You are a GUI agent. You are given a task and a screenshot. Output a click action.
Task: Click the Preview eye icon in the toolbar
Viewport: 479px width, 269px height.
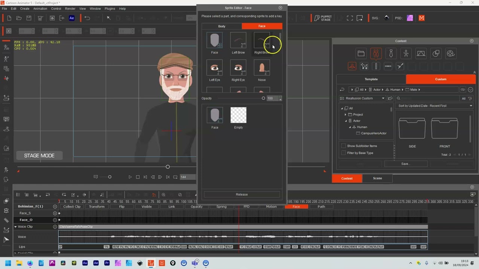(x=52, y=18)
